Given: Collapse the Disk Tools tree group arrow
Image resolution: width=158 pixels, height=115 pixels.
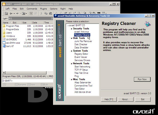Looking at the screenshot, I should coord(72,38).
